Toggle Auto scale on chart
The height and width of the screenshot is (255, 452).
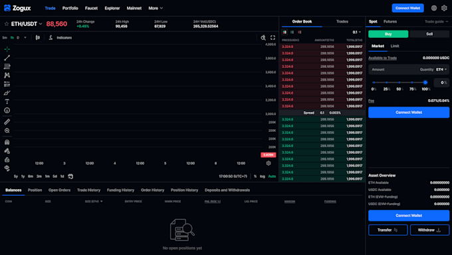(272, 176)
